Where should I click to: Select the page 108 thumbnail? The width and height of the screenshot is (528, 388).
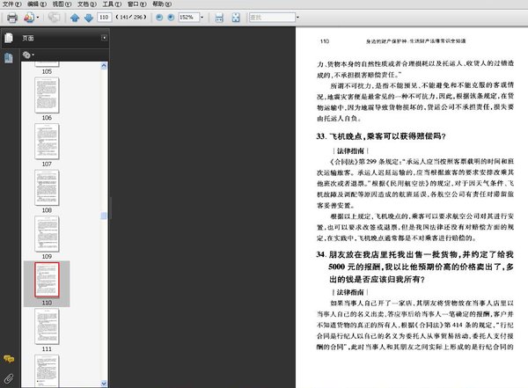[47, 186]
